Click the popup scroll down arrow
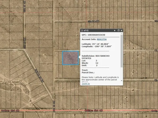The width and height of the screenshot is (158, 118). coord(121,81)
